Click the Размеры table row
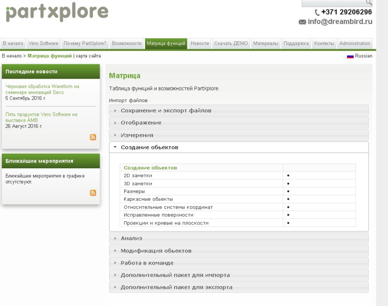The height and width of the screenshot is (306, 388). coord(238,191)
